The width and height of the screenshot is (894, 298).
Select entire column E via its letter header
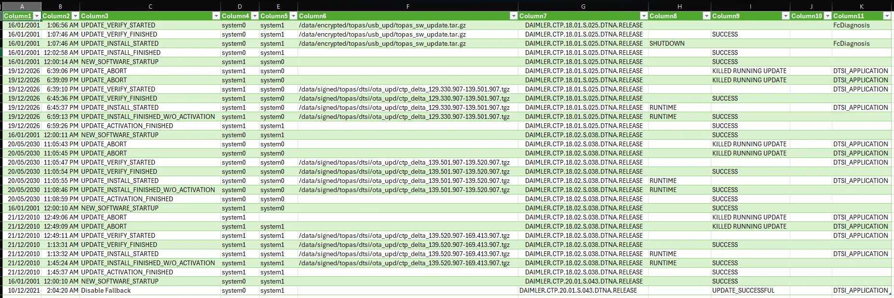[x=278, y=7]
